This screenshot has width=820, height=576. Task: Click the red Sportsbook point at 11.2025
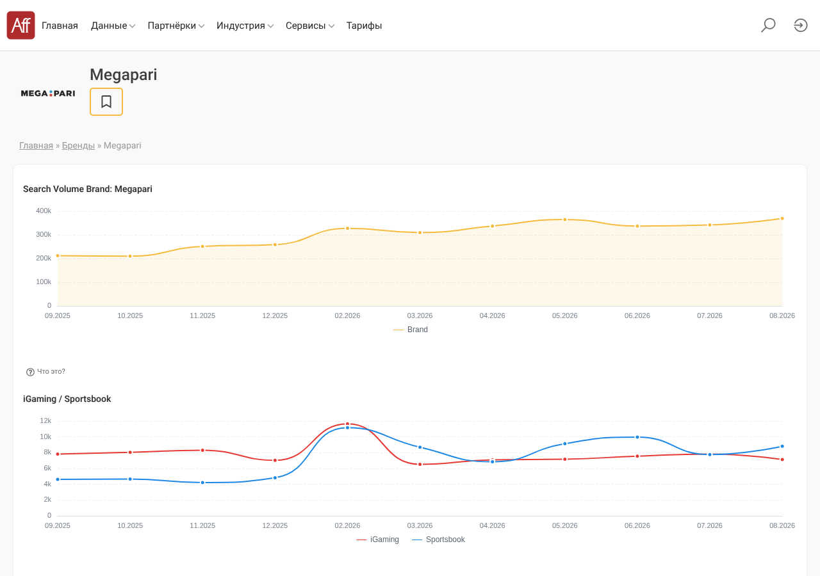tap(202, 450)
